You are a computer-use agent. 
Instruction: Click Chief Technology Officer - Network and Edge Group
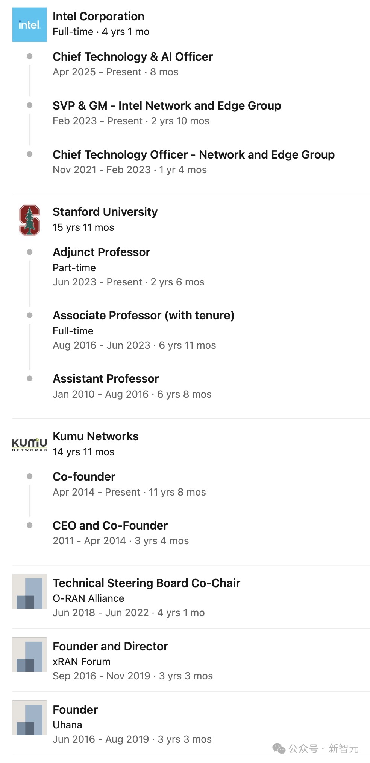click(x=193, y=155)
